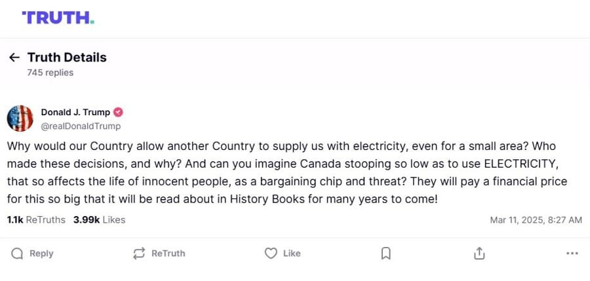Viewport: 590px width, 281px height.
Task: Bookmark this Truth post
Action: click(x=386, y=253)
